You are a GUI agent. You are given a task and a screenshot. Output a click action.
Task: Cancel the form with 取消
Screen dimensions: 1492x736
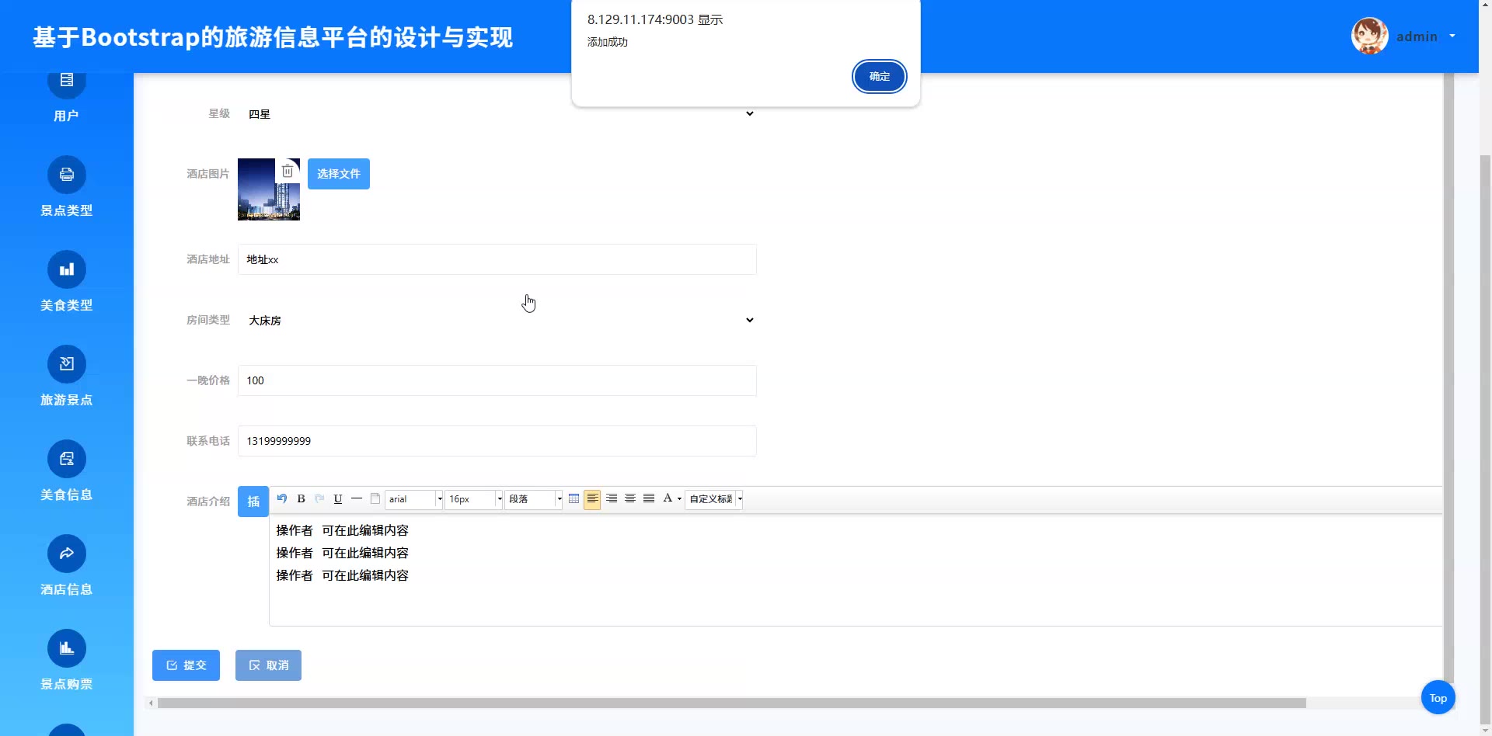[268, 665]
